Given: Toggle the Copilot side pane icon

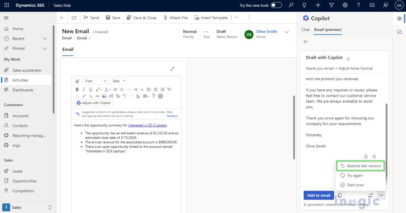Looking at the screenshot, I should pyautogui.click(x=400, y=19).
